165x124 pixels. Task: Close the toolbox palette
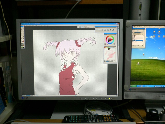(24, 26)
